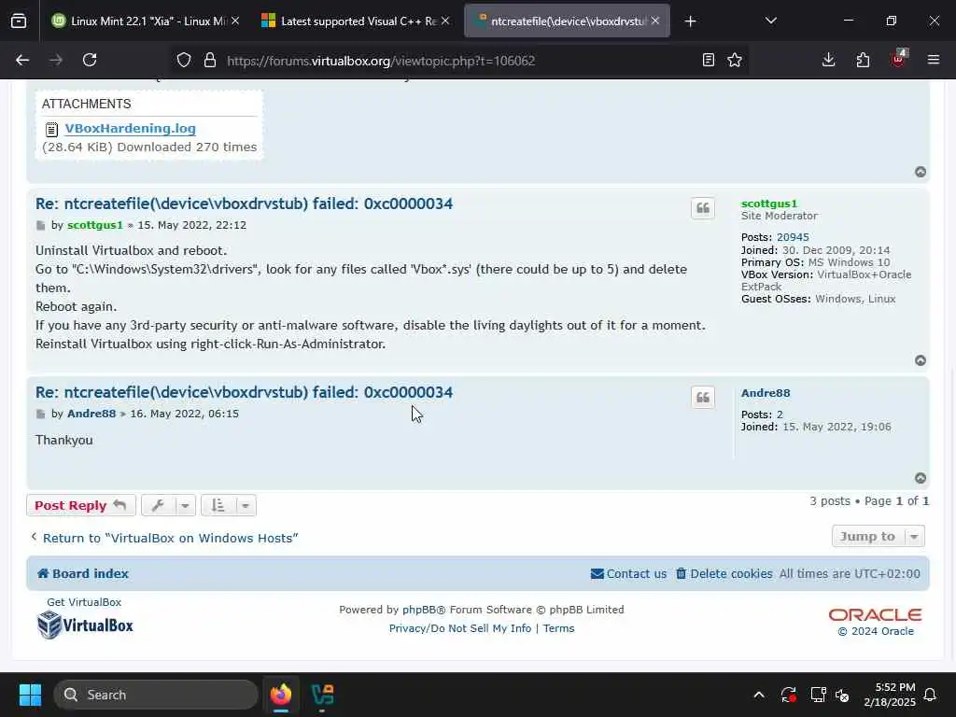Image resolution: width=956 pixels, height=717 pixels.
Task: Open scottgus1 post title link
Action: 244,204
